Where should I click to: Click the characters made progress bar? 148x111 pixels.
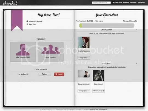point(107,26)
